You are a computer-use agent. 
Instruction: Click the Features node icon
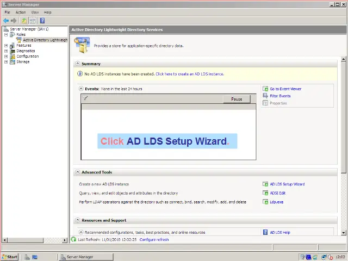[13, 46]
